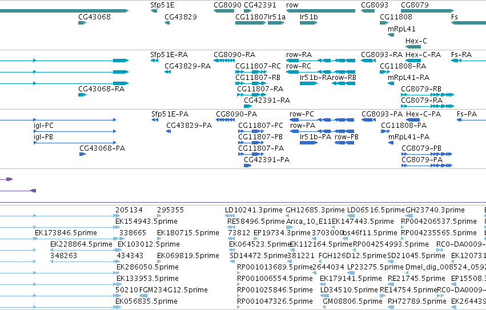This screenshot has height=310, width=486.
Task: Click the Sfp51E-PA protein label
Action: coord(170,114)
